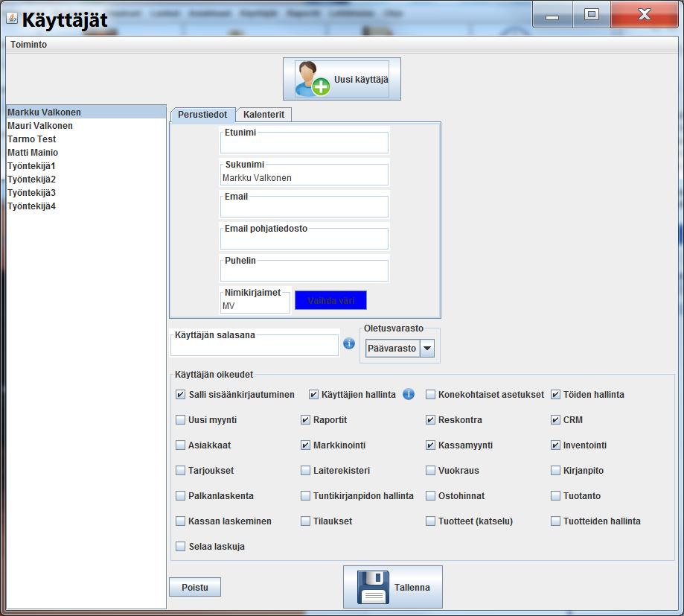The image size is (684, 616).
Task: Enable Konekohtaiset asetukset checkbox
Action: [x=430, y=395]
